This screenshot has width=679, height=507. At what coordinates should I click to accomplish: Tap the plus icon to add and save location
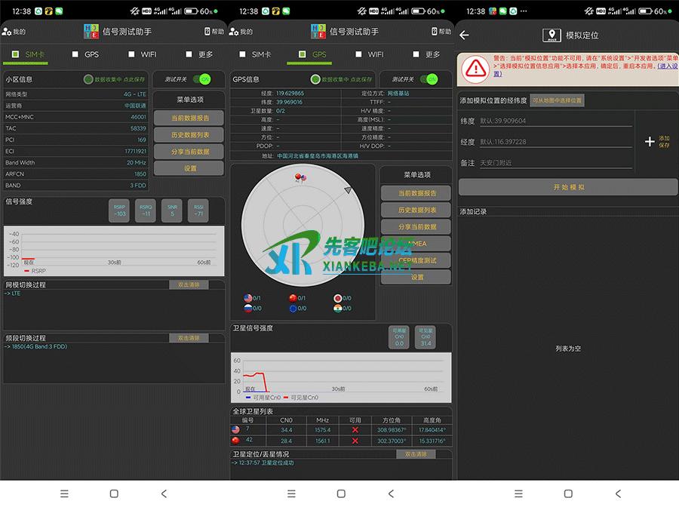[x=650, y=141]
